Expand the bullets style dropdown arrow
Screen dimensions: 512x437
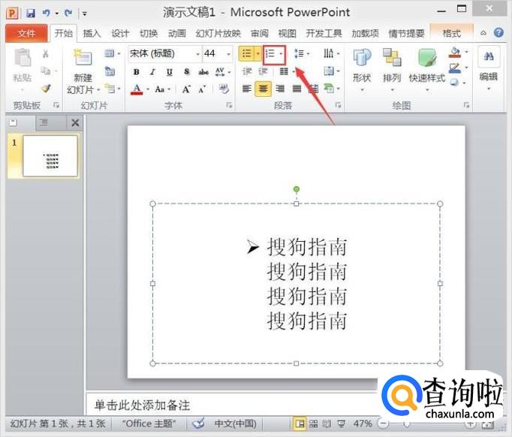tap(258, 53)
